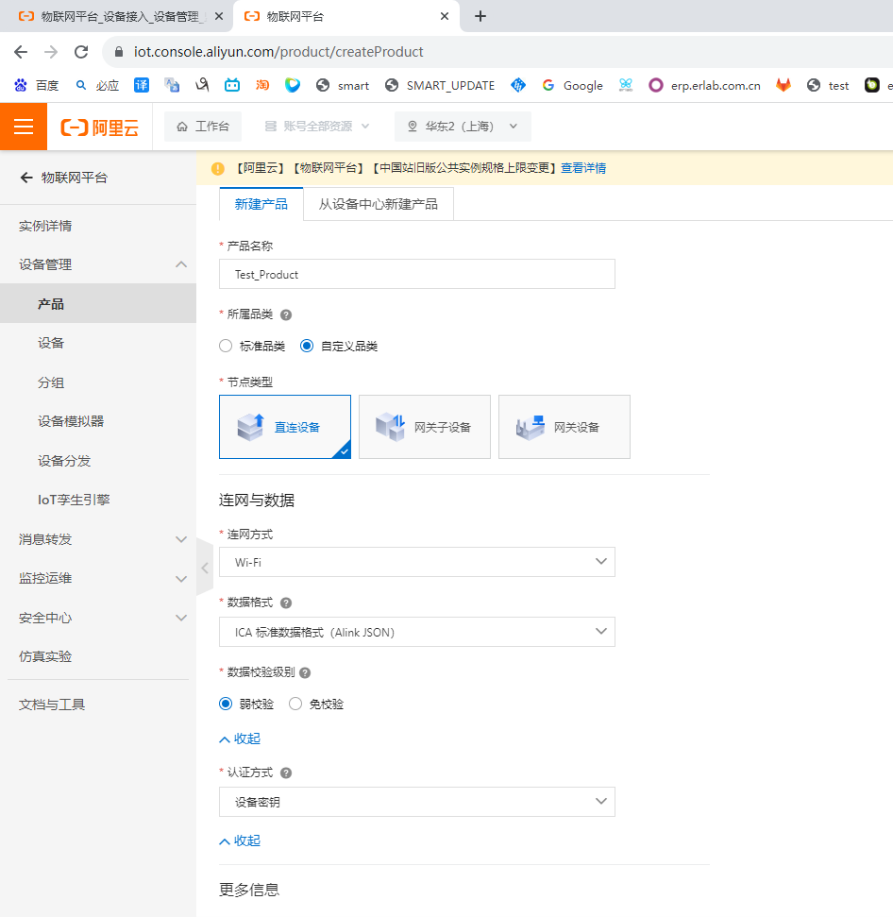This screenshot has width=893, height=917.
Task: Close the active 物联网平台 tab
Action: 445,16
